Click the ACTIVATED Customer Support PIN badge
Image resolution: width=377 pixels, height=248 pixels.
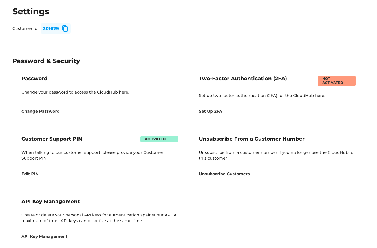pyautogui.click(x=159, y=139)
